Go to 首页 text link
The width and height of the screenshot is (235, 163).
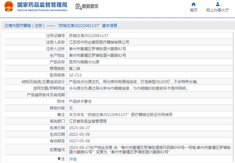194,10
